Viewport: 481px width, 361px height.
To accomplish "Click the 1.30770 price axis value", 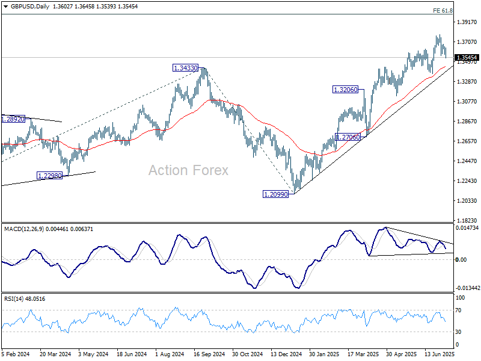I will [x=467, y=101].
